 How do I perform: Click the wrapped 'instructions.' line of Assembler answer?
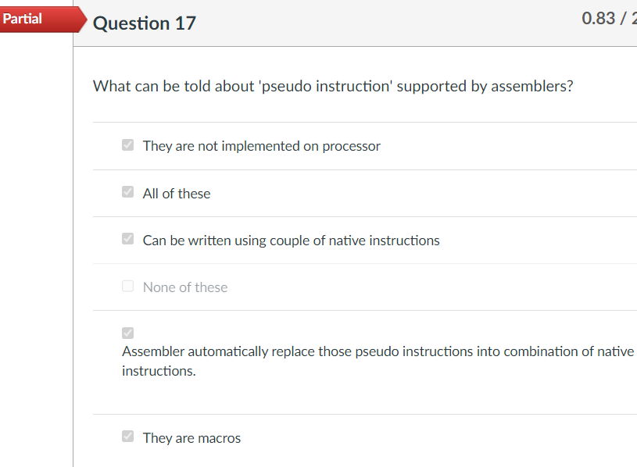(x=159, y=371)
